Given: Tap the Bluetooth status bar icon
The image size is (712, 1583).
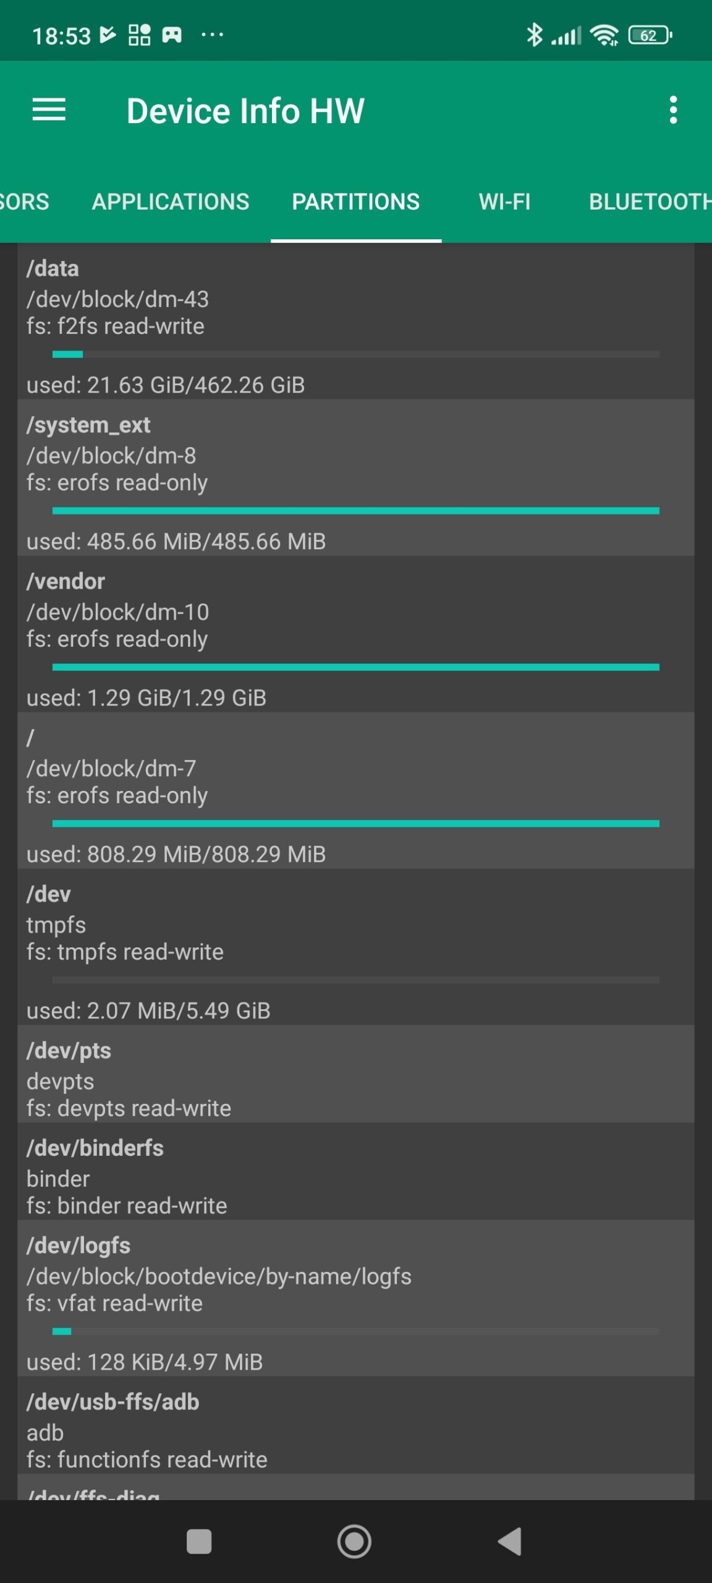Looking at the screenshot, I should pos(534,35).
